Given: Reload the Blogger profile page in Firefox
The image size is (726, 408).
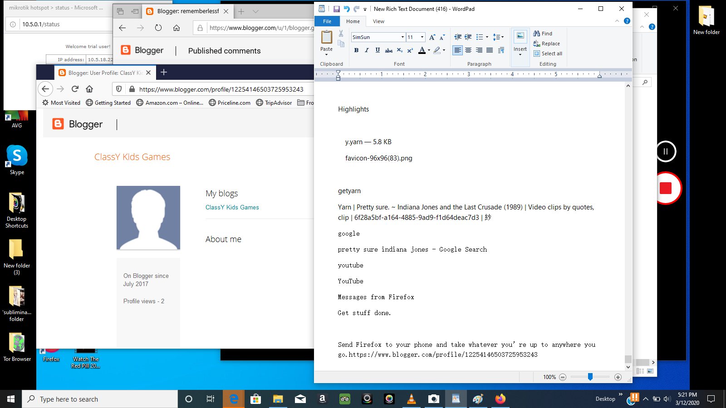Looking at the screenshot, I should (75, 89).
